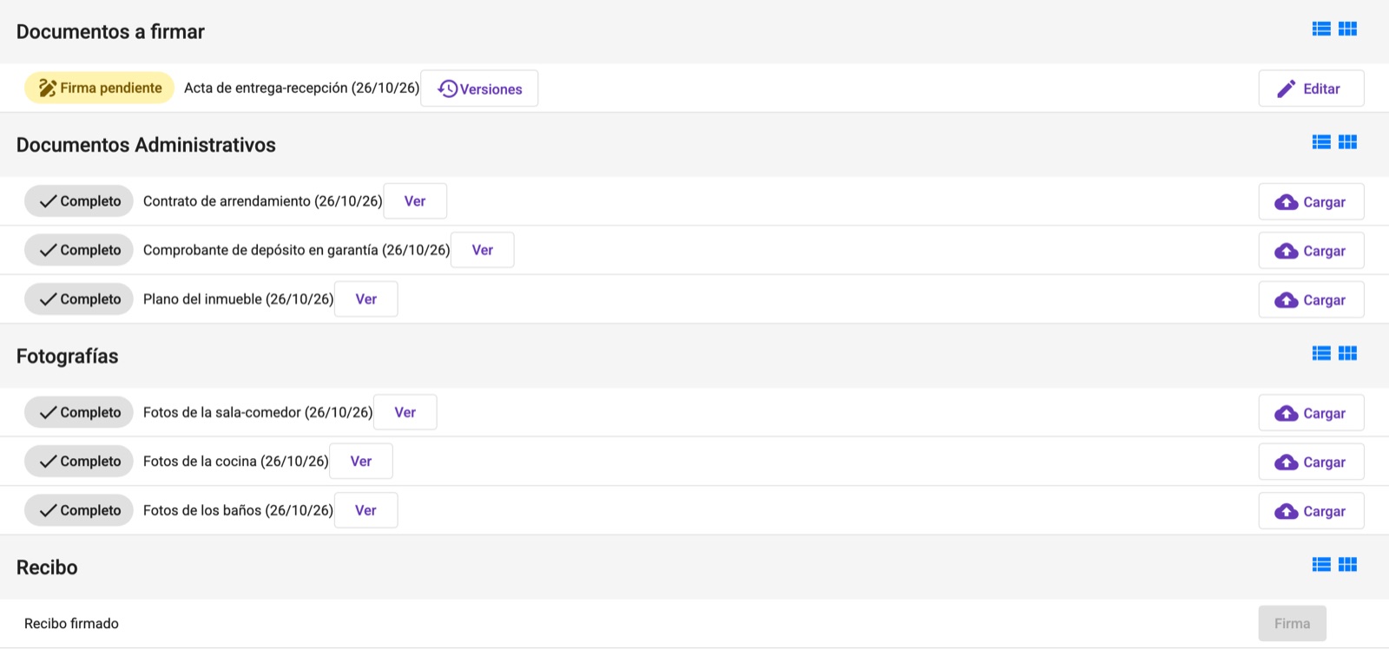Select the text 'Acta de entrega-recepción (26/10/26)'
Image resolution: width=1389 pixels, height=649 pixels.
point(301,88)
